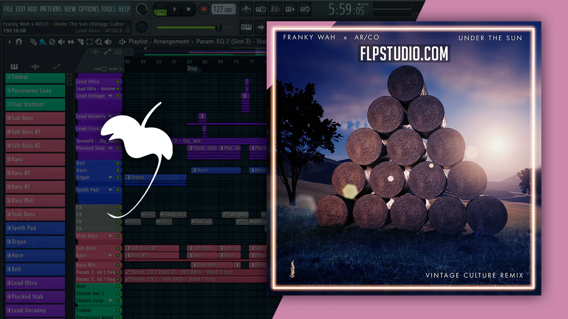Viewport: 568px width, 319px height.
Task: Click the piano icon in the playlist header
Action: (118, 52)
